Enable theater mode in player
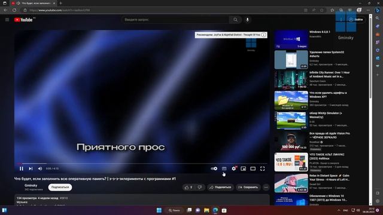This screenshot has height=215, width=383. [x=253, y=168]
